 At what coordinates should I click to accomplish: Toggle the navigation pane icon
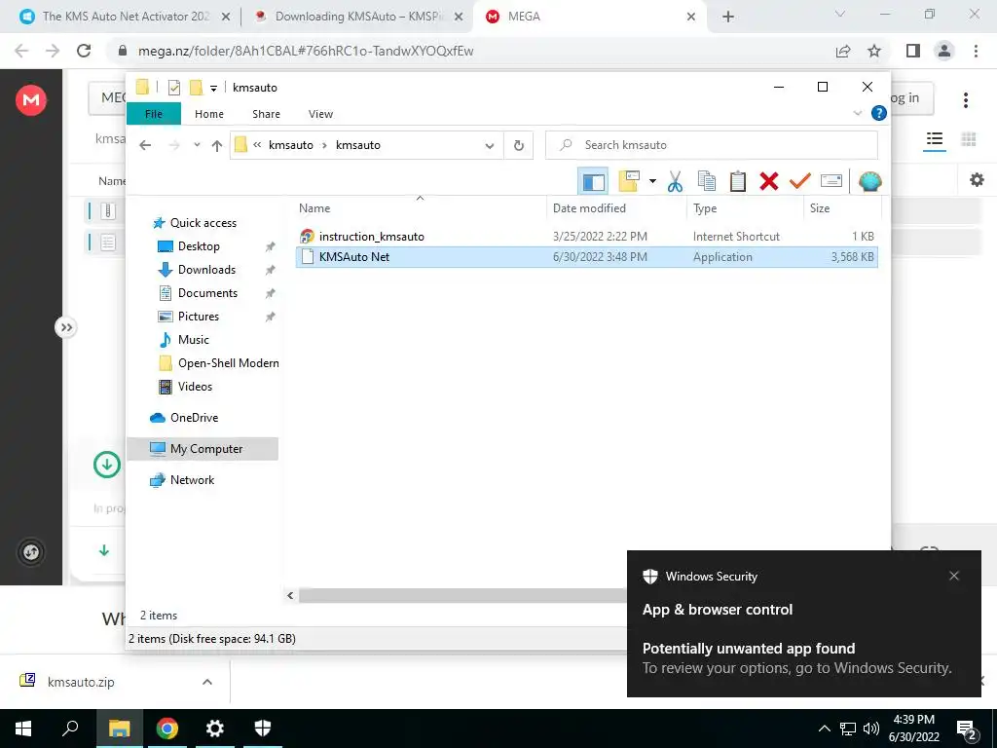click(x=593, y=182)
